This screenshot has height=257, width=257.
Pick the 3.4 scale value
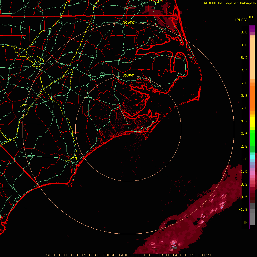[244, 134]
